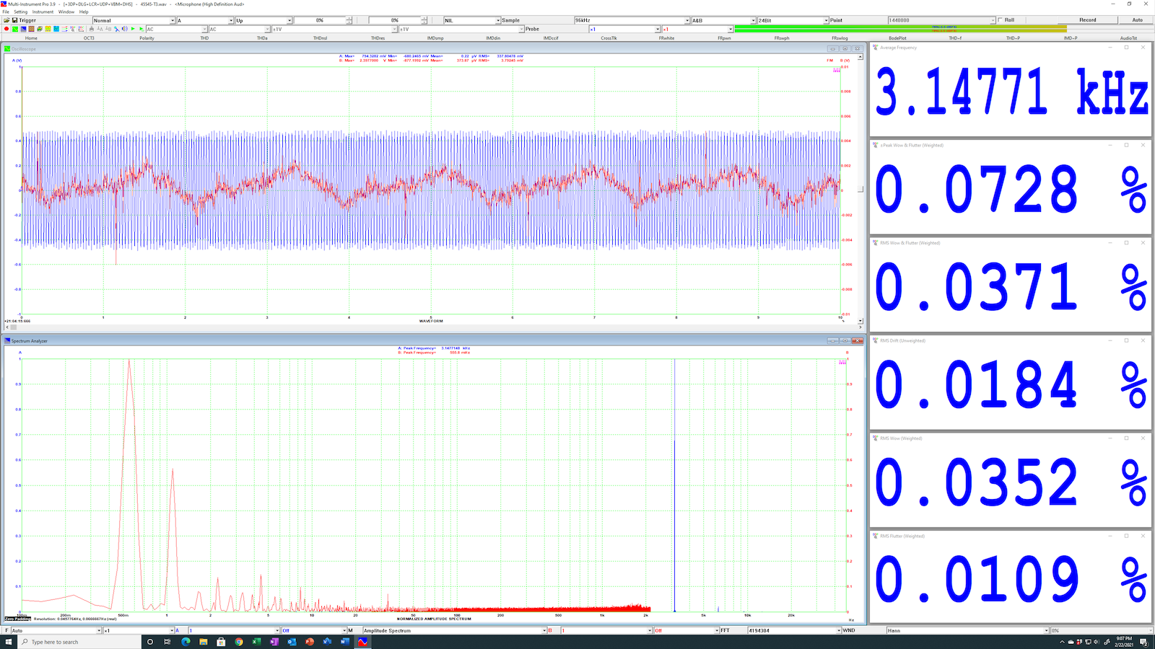Viewport: 1155px width, 649px height.
Task: Open the File menu
Action: (x=6, y=12)
